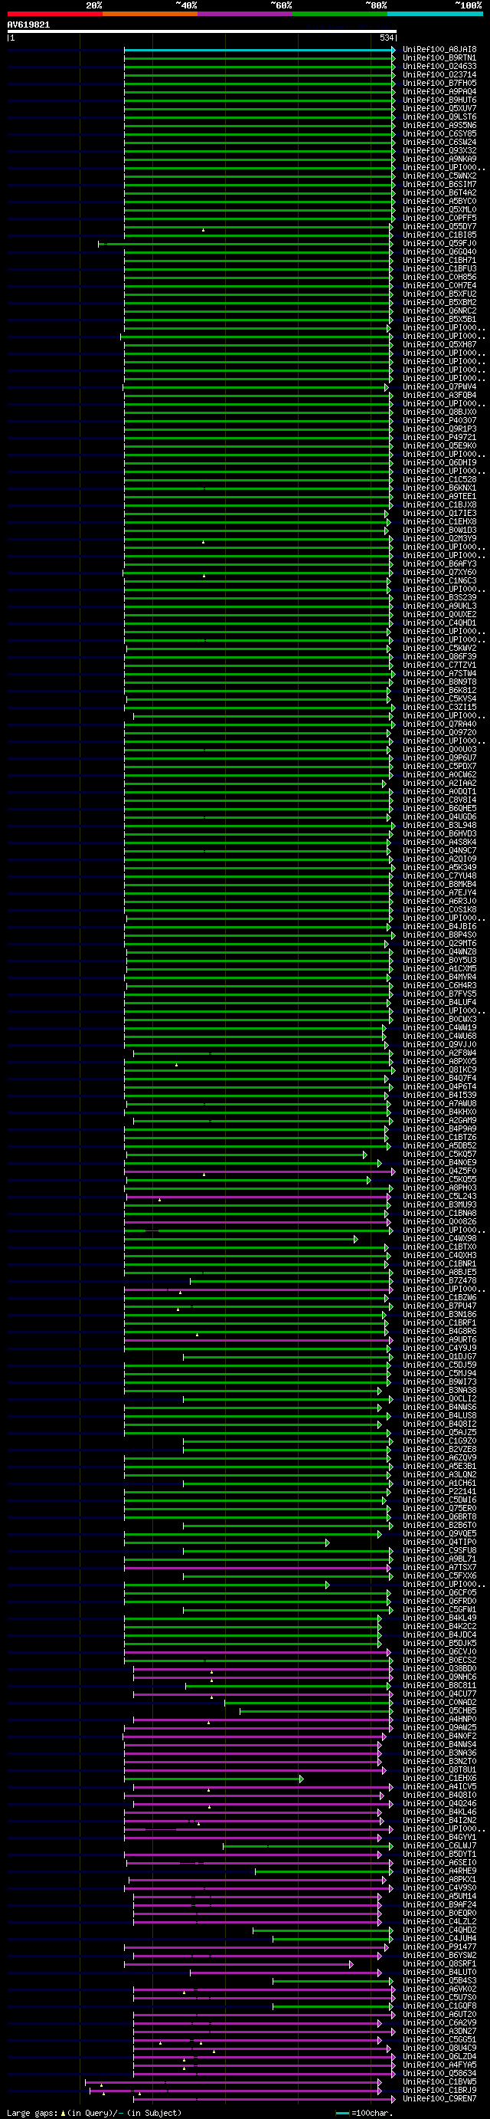Click the hit label UniRef100_Q8SRF1
Screen dimensions: 490x2119
click(x=439, y=1963)
